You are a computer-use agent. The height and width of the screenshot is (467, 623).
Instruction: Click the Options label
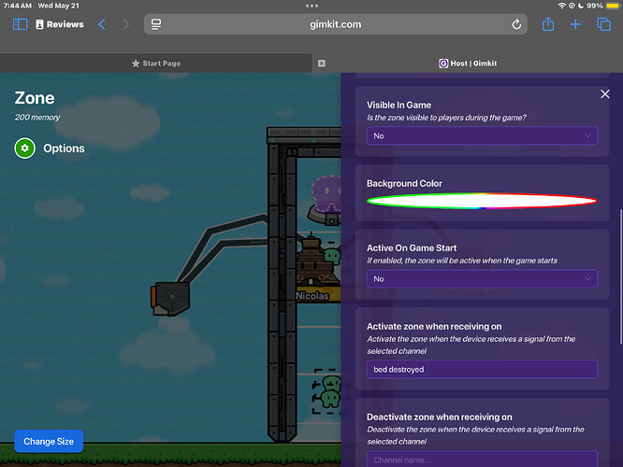pyautogui.click(x=64, y=149)
